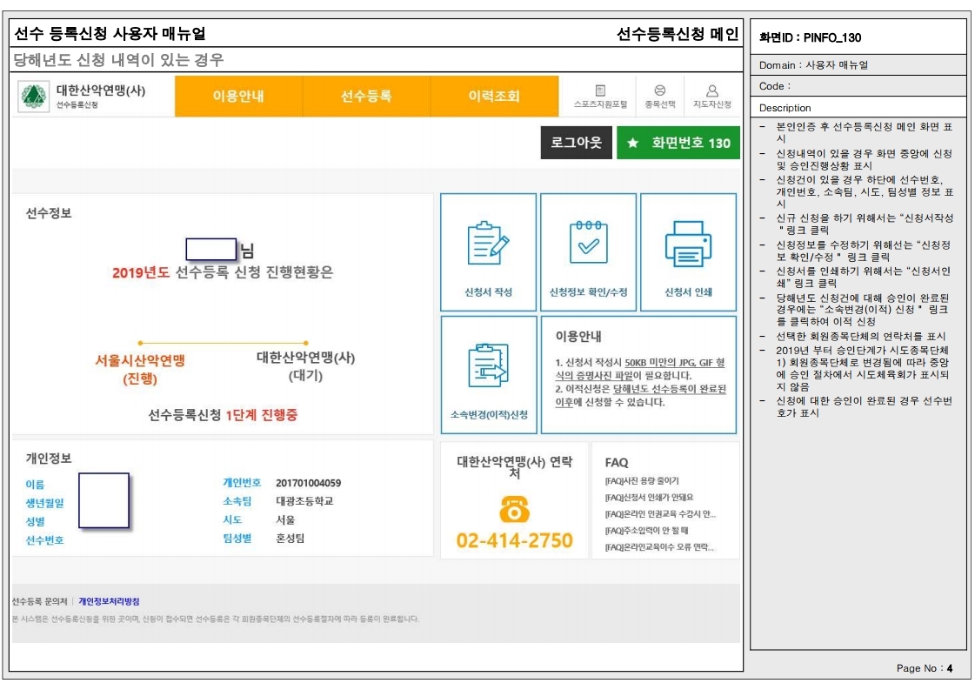Open the 이력조회 menu
The height and width of the screenshot is (690, 975).
[x=494, y=97]
